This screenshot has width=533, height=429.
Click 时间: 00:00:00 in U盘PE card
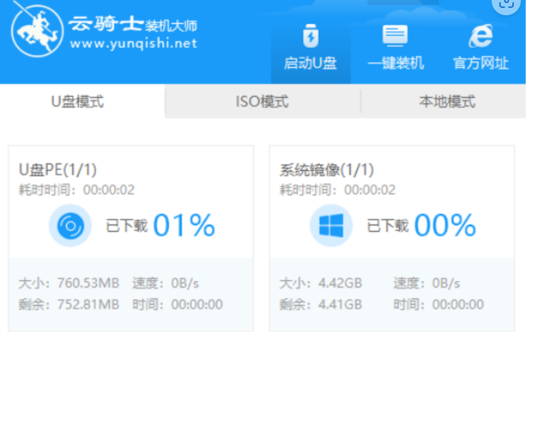click(x=178, y=304)
